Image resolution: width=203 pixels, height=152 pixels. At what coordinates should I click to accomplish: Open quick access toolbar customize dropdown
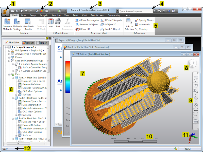65,11
